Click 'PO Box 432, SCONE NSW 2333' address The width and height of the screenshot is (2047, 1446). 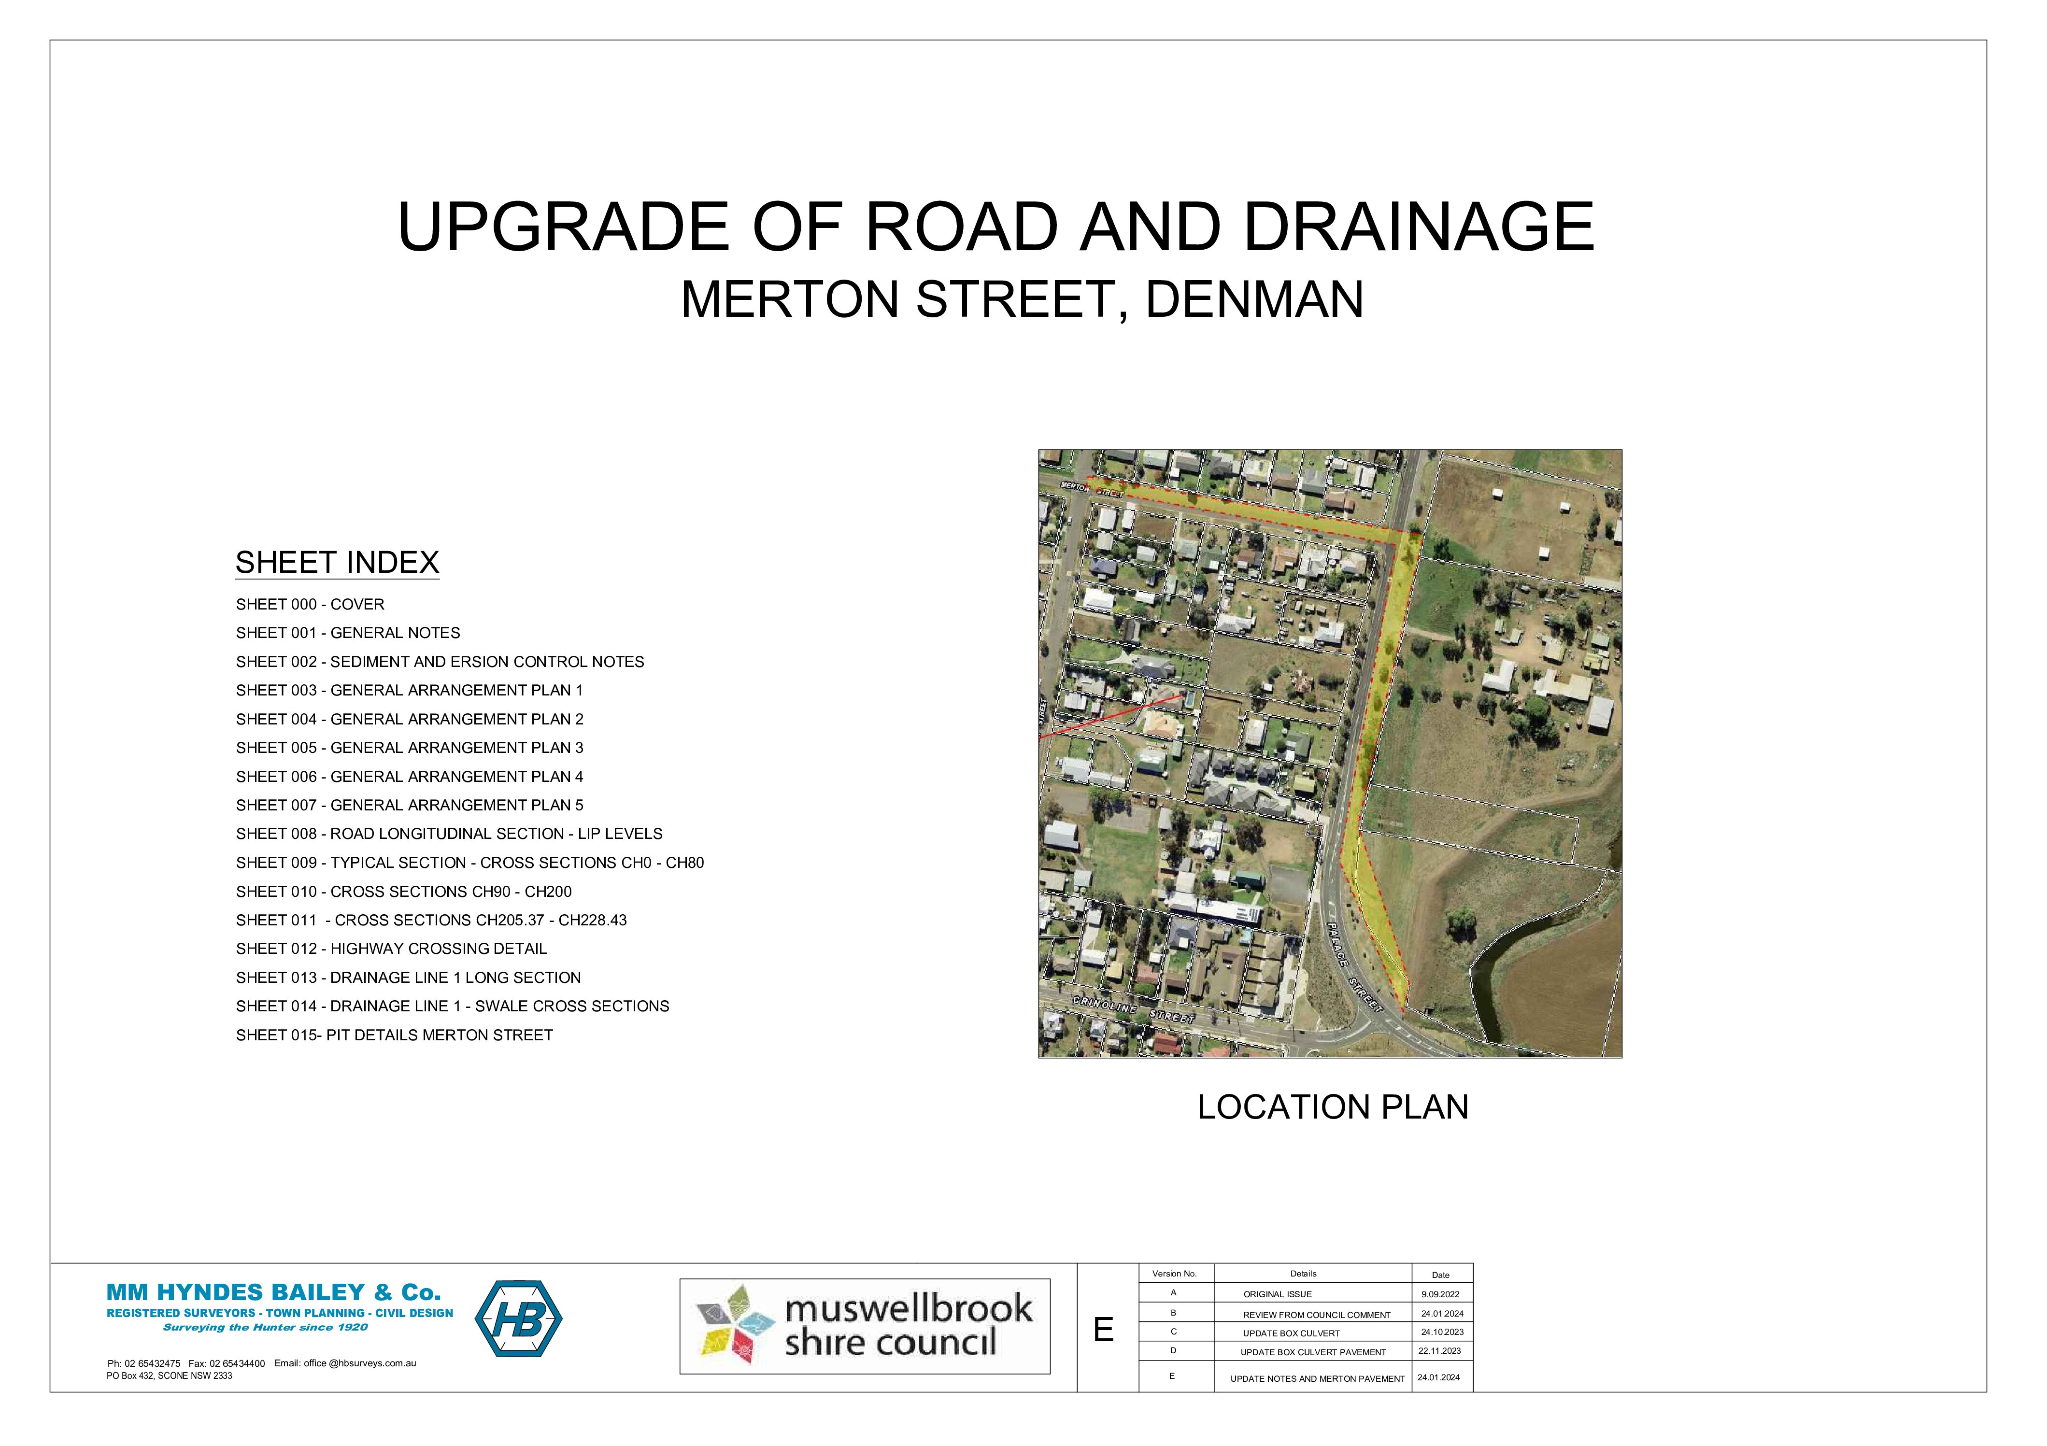(x=170, y=1375)
